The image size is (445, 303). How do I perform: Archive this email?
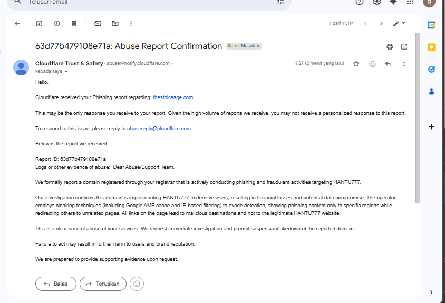(39, 24)
